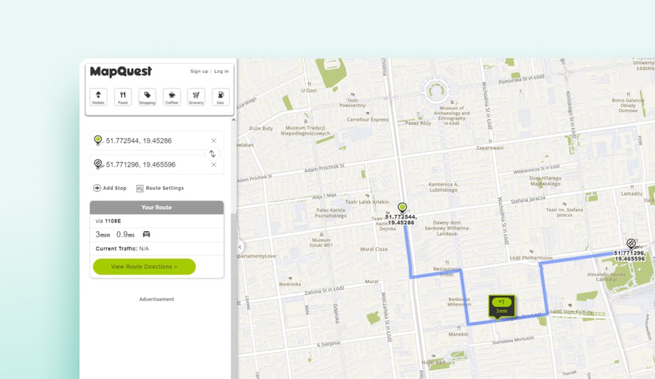This screenshot has height=379, width=655.
Task: Add Stop to the route
Action: pyautogui.click(x=110, y=189)
